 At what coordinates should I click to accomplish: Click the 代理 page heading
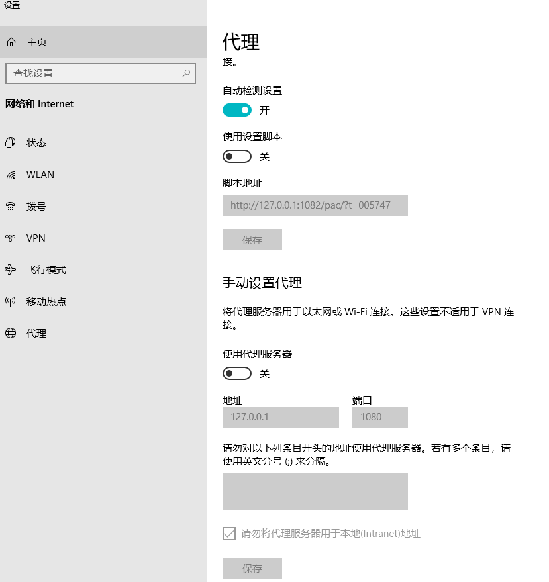[x=241, y=42]
